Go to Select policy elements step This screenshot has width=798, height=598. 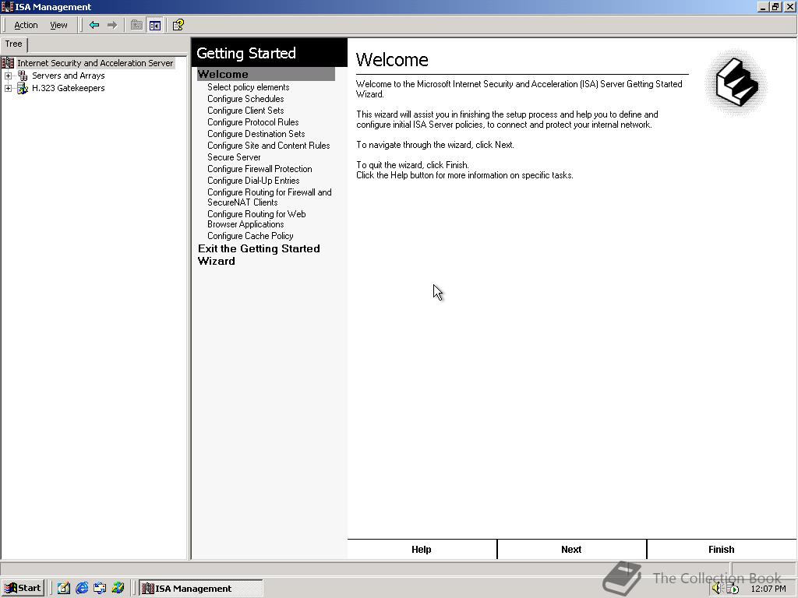click(x=249, y=87)
